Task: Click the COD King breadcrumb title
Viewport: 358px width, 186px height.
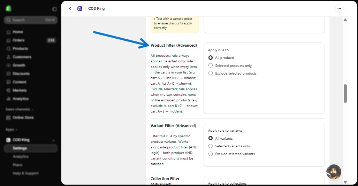Action: coord(96,9)
